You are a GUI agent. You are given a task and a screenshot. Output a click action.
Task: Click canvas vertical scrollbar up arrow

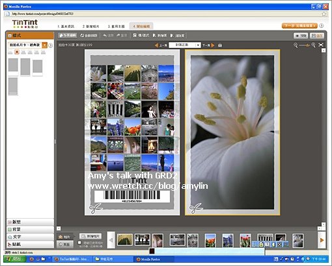coord(324,51)
